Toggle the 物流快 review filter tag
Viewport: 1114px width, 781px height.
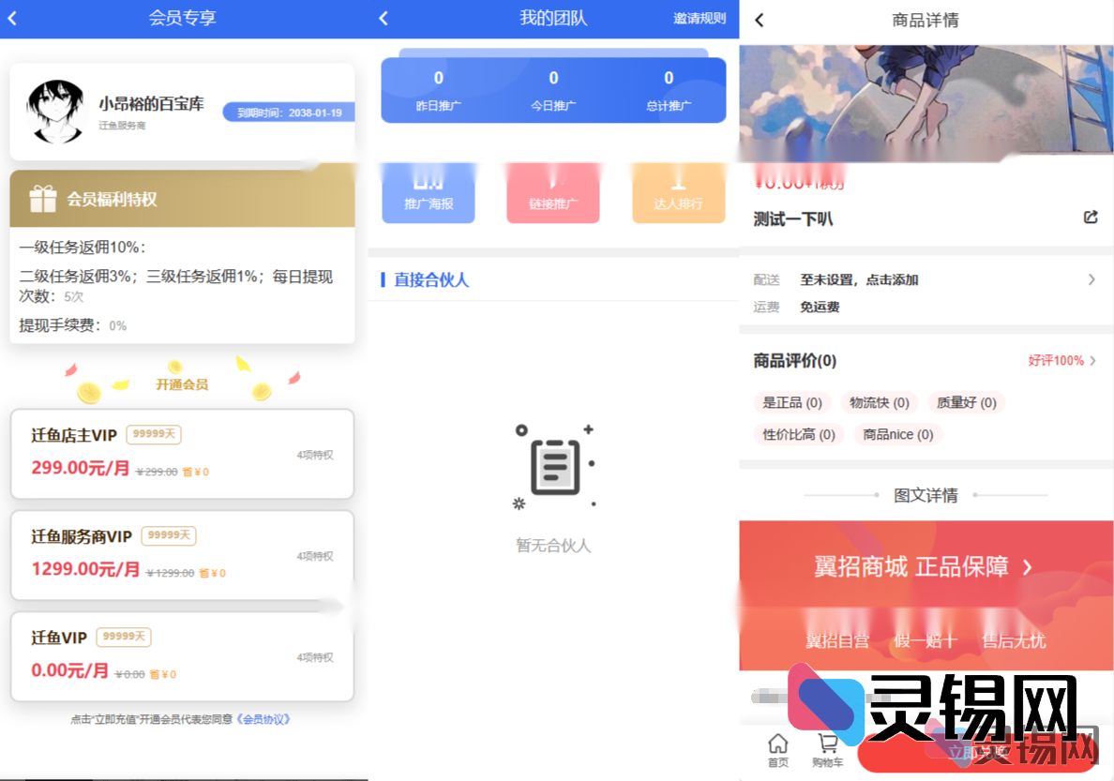click(x=879, y=402)
